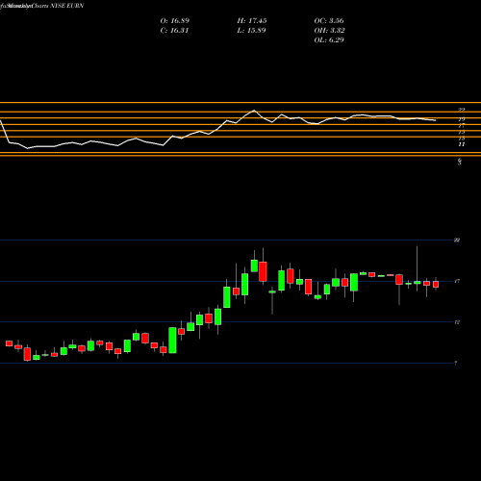Viewport: 481px width, 481px height.
Task: Select the close value 'C: 16.31'
Action: click(174, 31)
